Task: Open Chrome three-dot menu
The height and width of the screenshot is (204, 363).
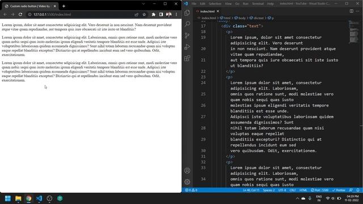Action: (176, 14)
